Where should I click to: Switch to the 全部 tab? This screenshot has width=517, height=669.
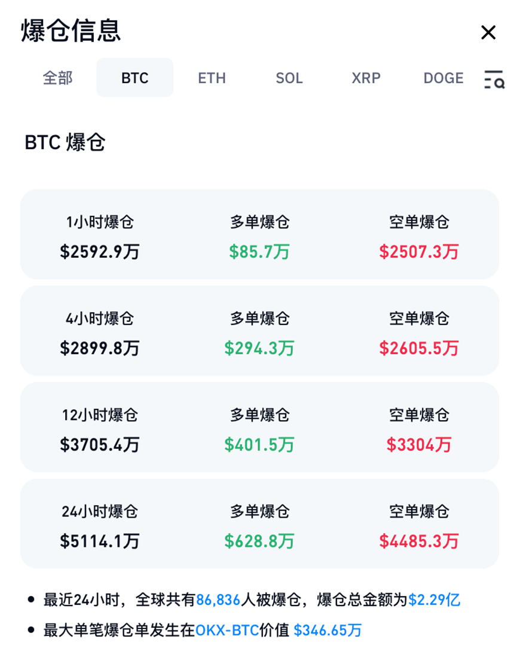(58, 78)
